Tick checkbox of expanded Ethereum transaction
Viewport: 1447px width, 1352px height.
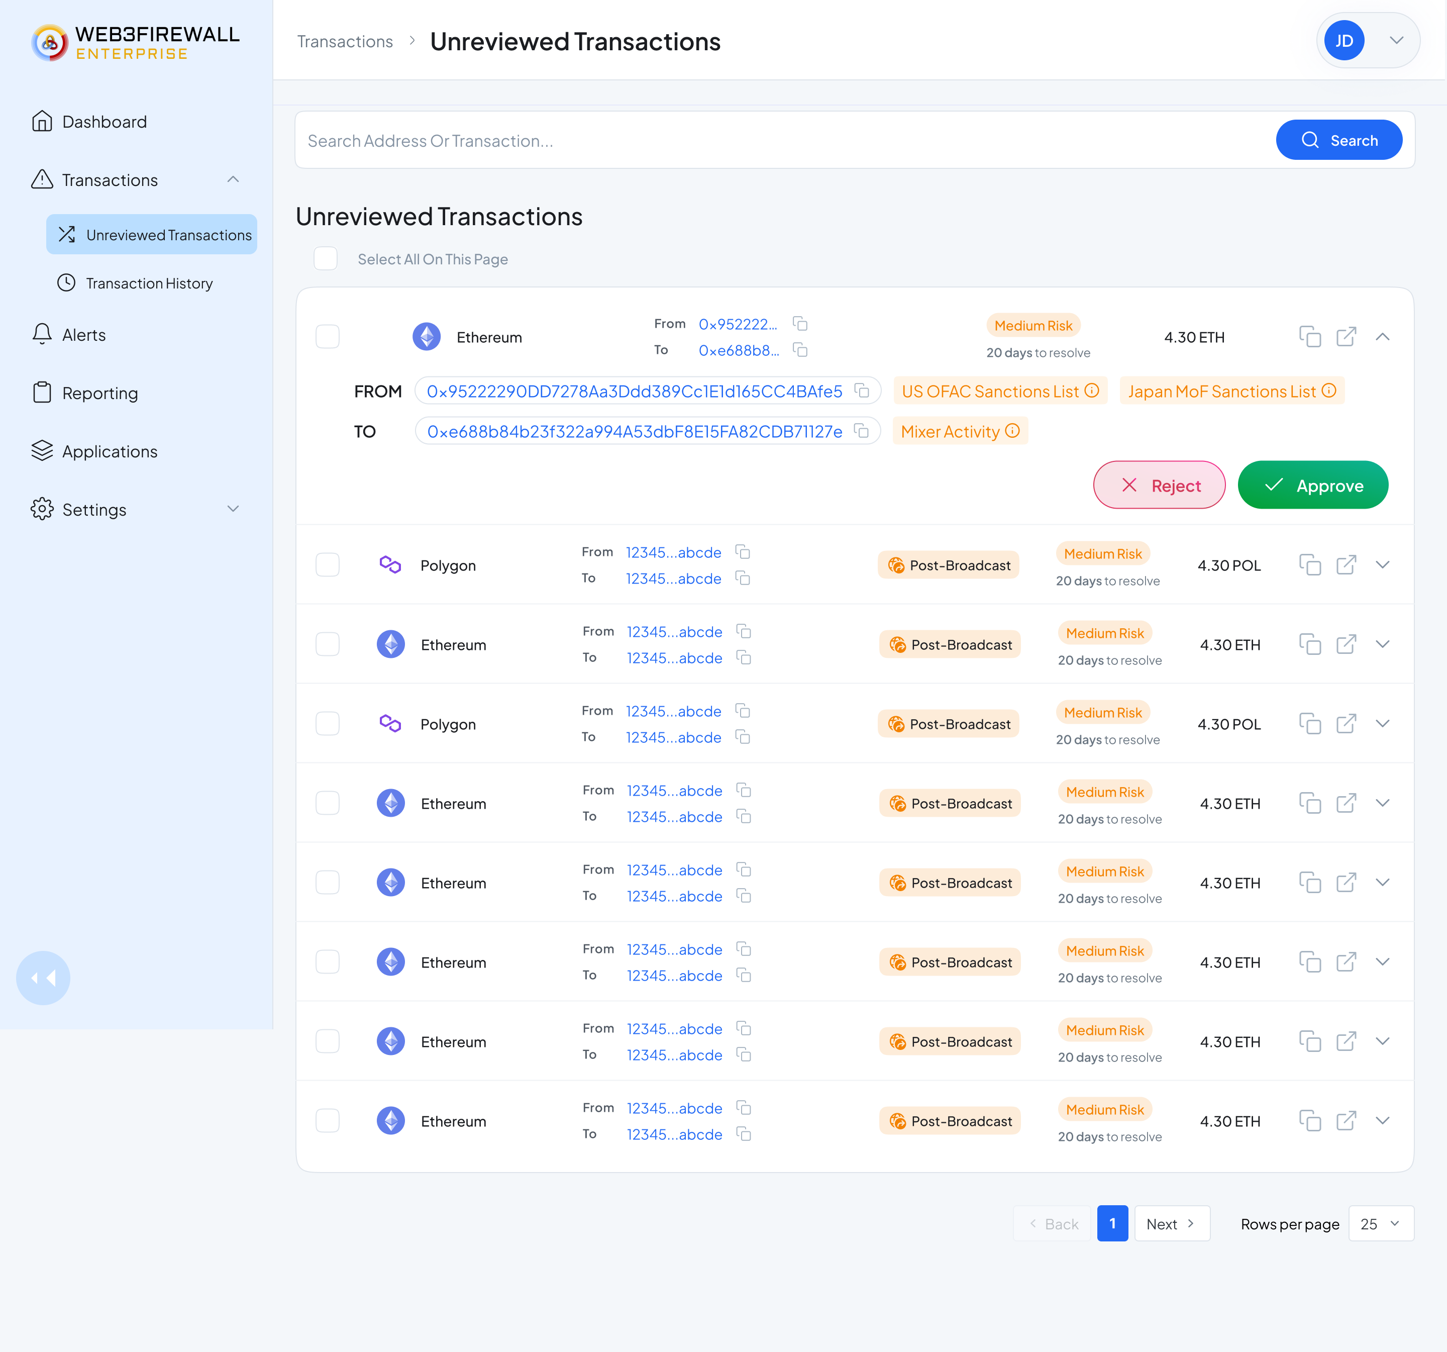coord(328,336)
